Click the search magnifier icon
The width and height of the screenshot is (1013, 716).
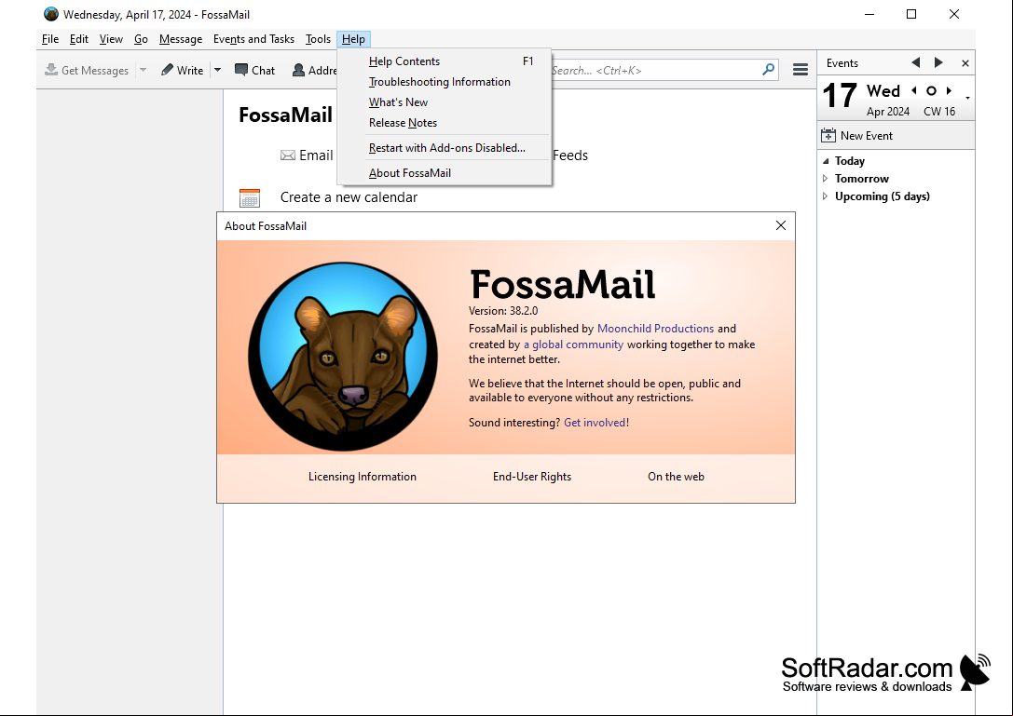pyautogui.click(x=768, y=69)
